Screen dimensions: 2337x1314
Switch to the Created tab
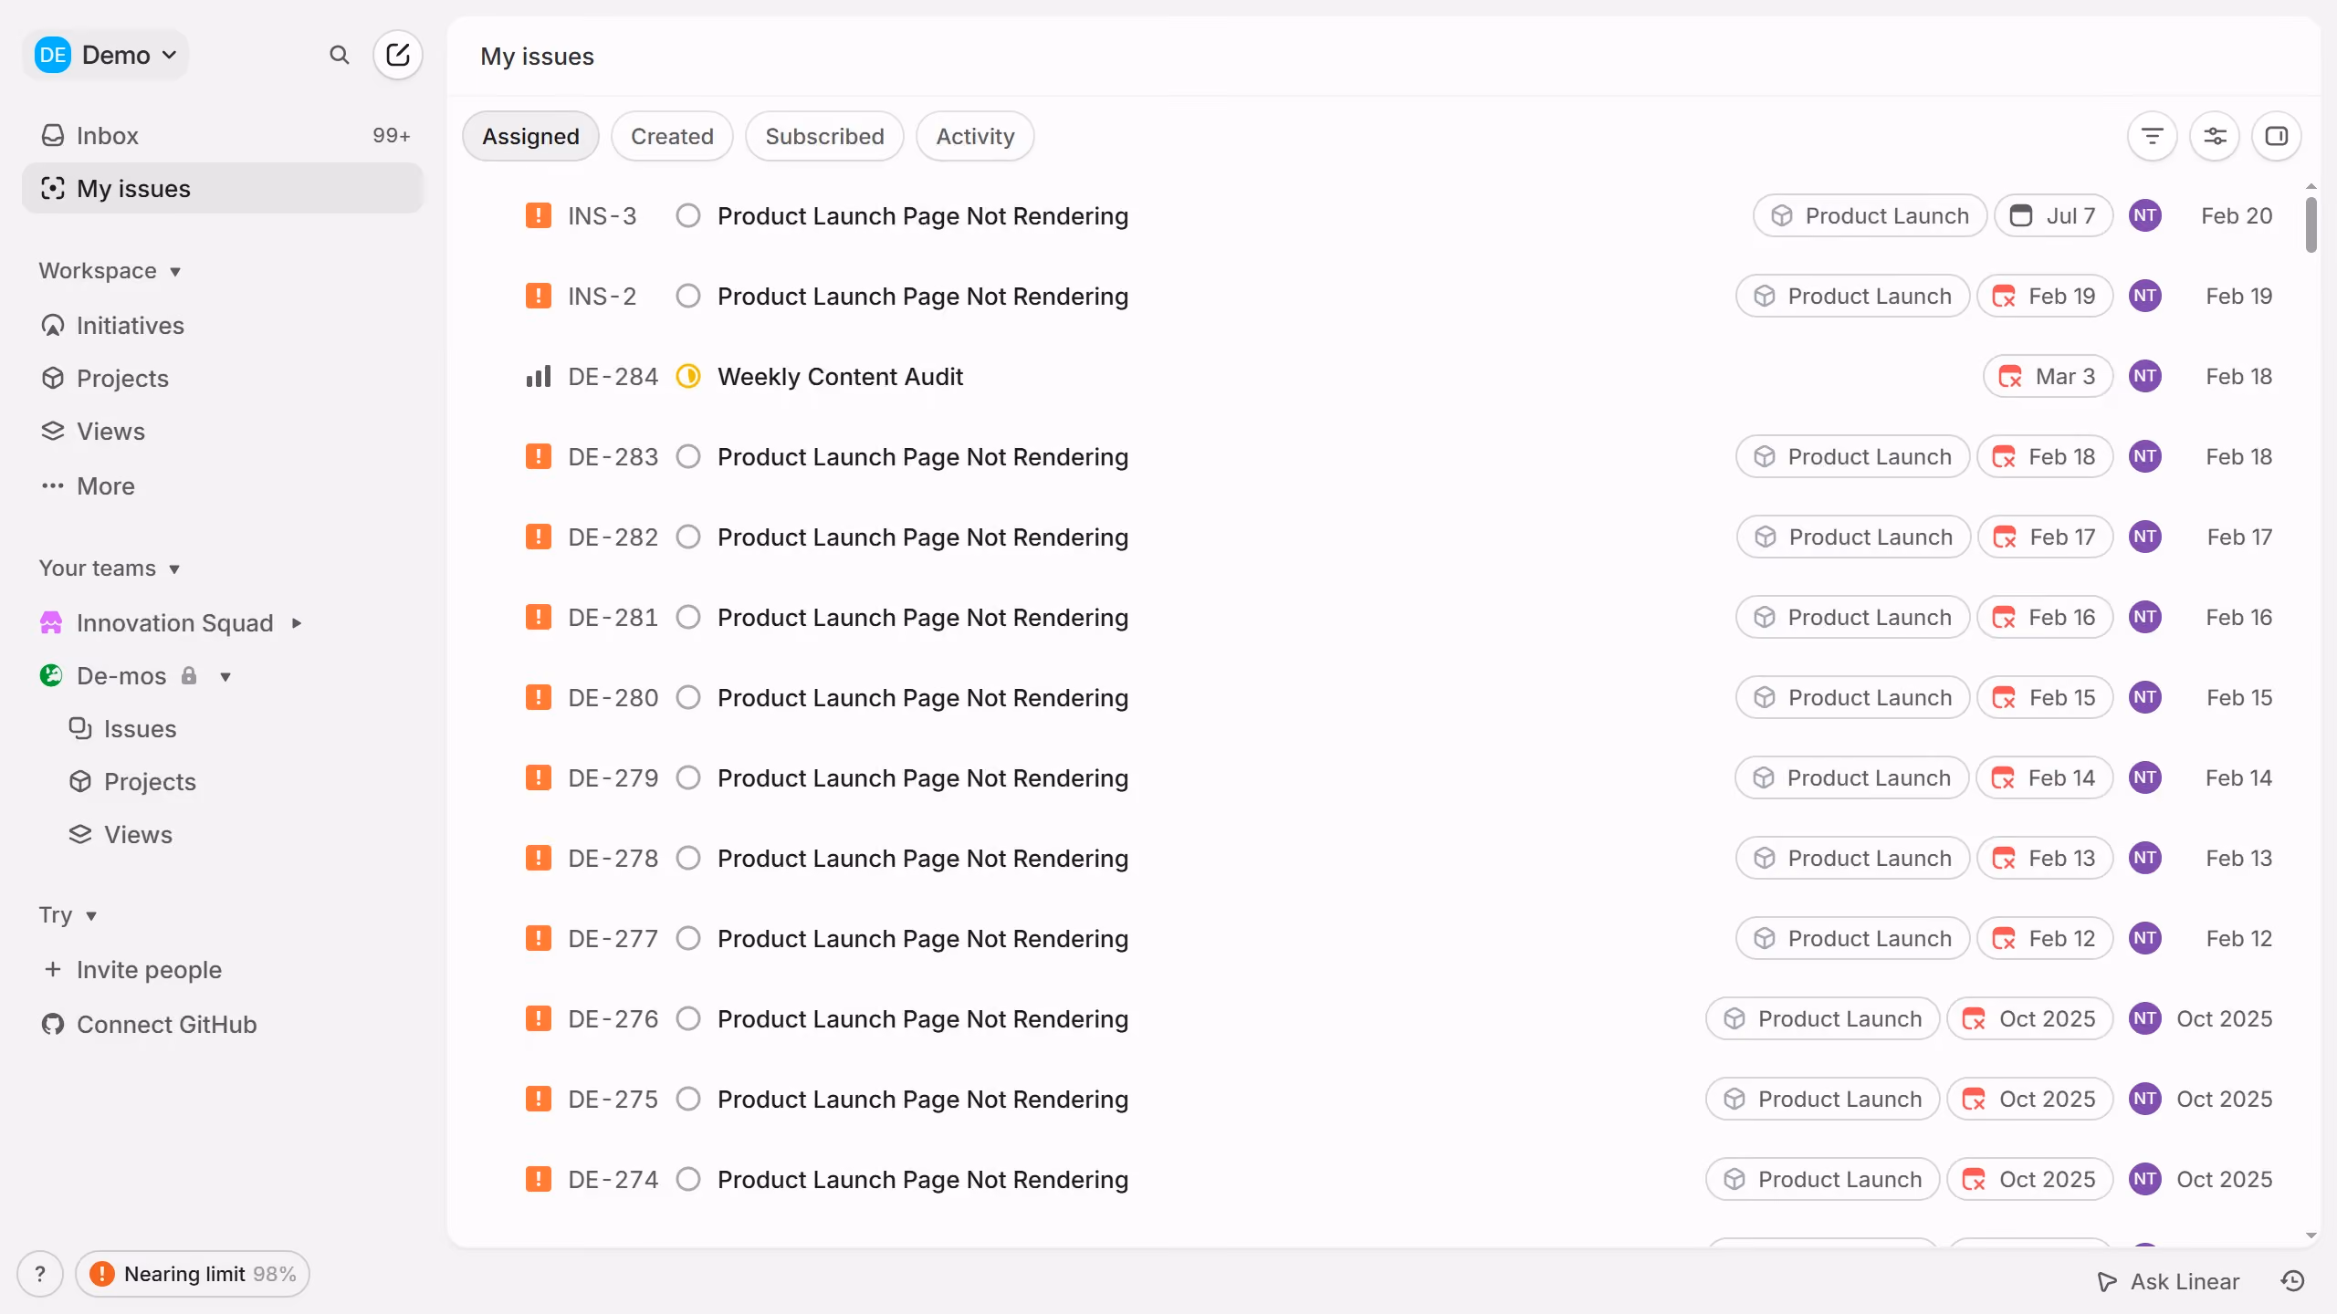672,137
